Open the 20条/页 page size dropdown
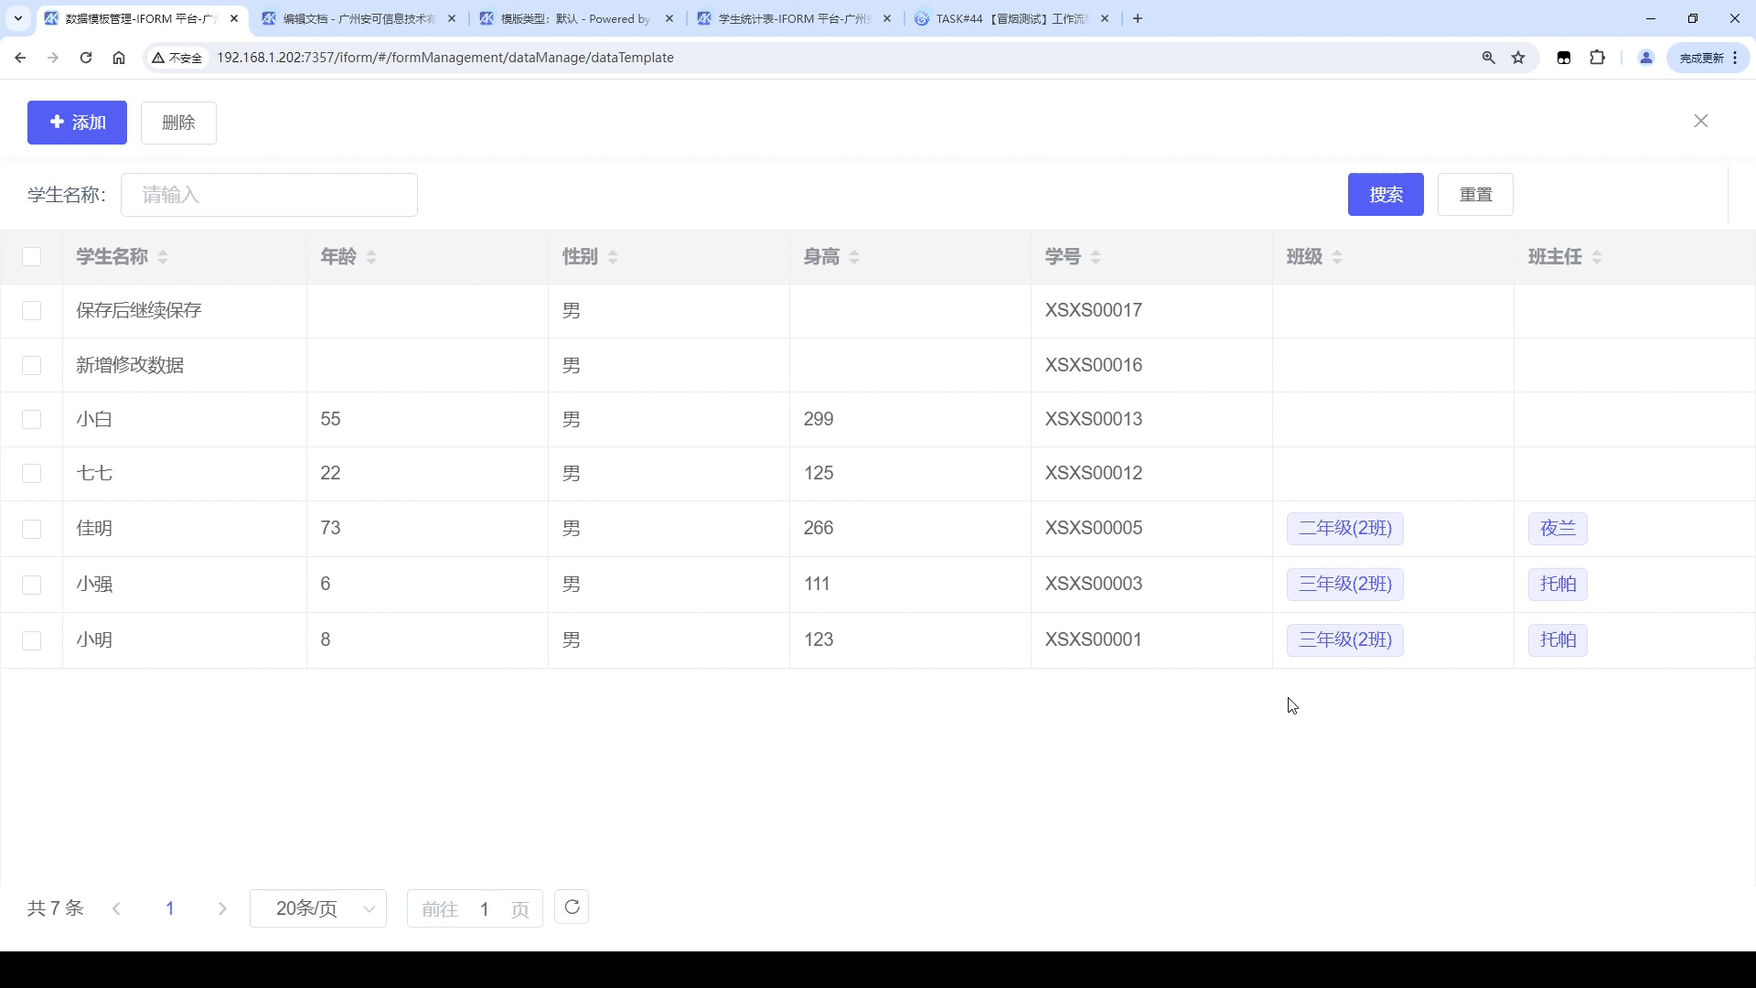This screenshot has width=1756, height=988. coord(317,908)
